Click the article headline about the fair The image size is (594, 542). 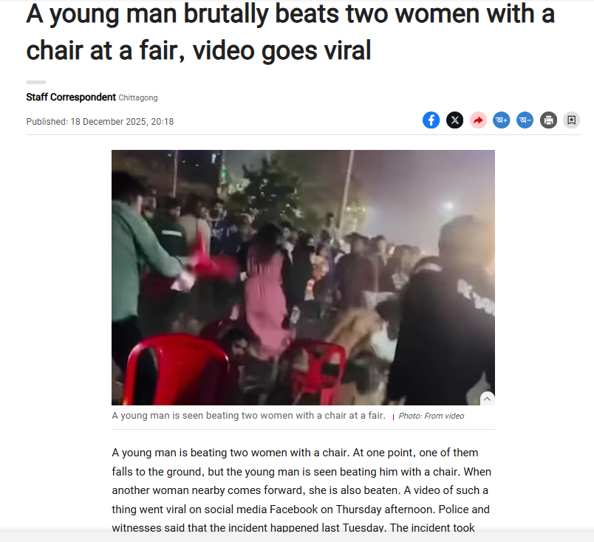click(x=290, y=32)
